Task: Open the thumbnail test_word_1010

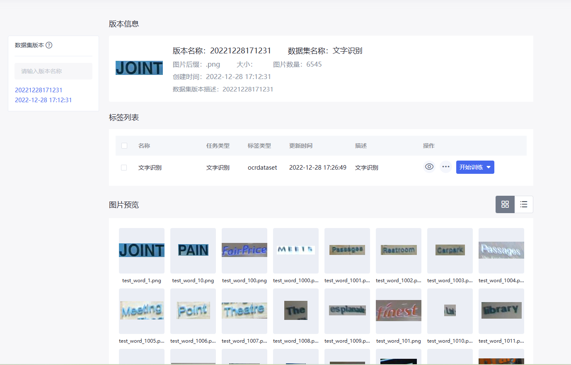Action: pyautogui.click(x=450, y=311)
